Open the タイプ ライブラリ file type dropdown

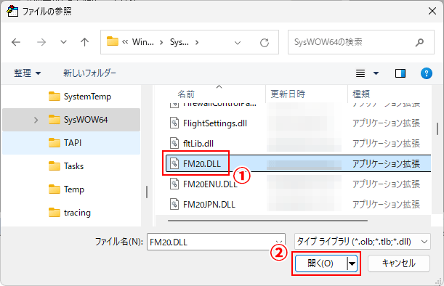pyautogui.click(x=363, y=242)
